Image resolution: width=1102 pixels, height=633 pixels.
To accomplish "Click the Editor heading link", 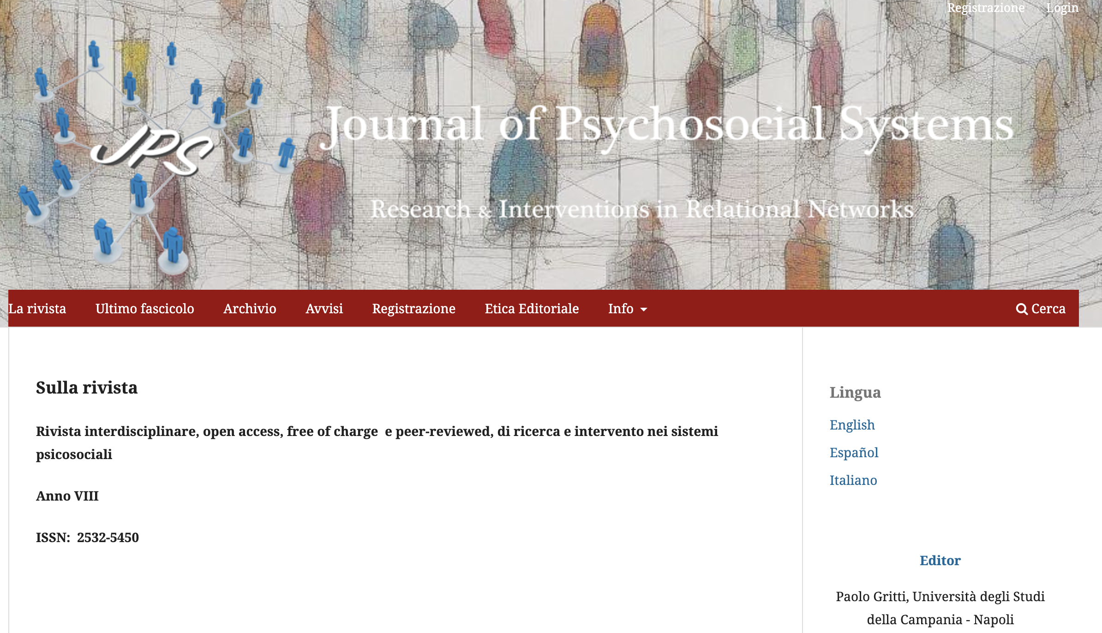I will click(x=940, y=561).
